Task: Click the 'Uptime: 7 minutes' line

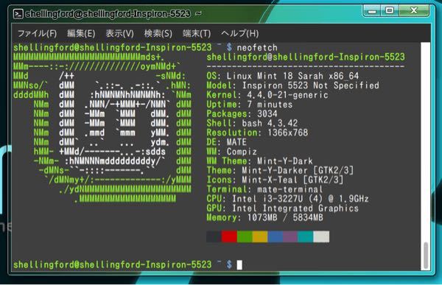Action: pyautogui.click(x=250, y=105)
